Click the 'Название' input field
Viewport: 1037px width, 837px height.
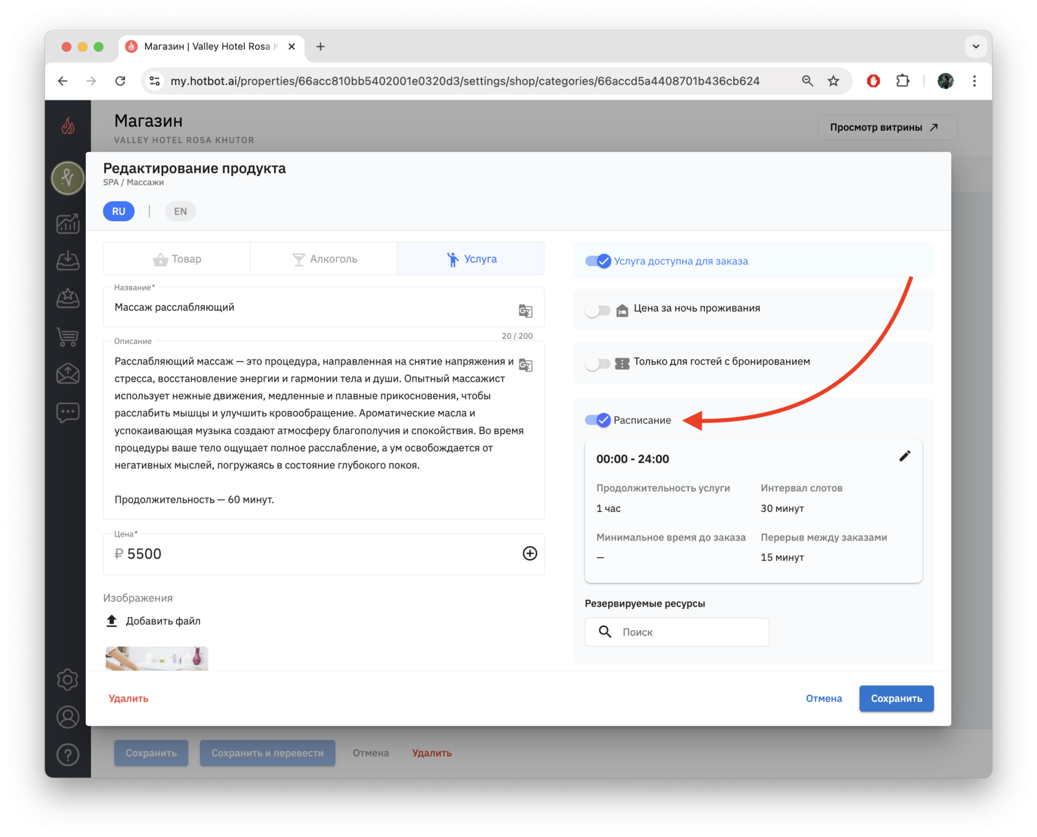pos(323,307)
